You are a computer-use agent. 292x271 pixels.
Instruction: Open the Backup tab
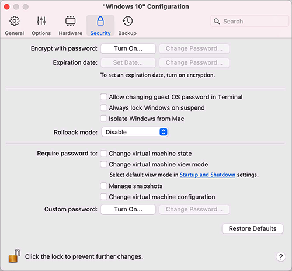click(x=127, y=26)
